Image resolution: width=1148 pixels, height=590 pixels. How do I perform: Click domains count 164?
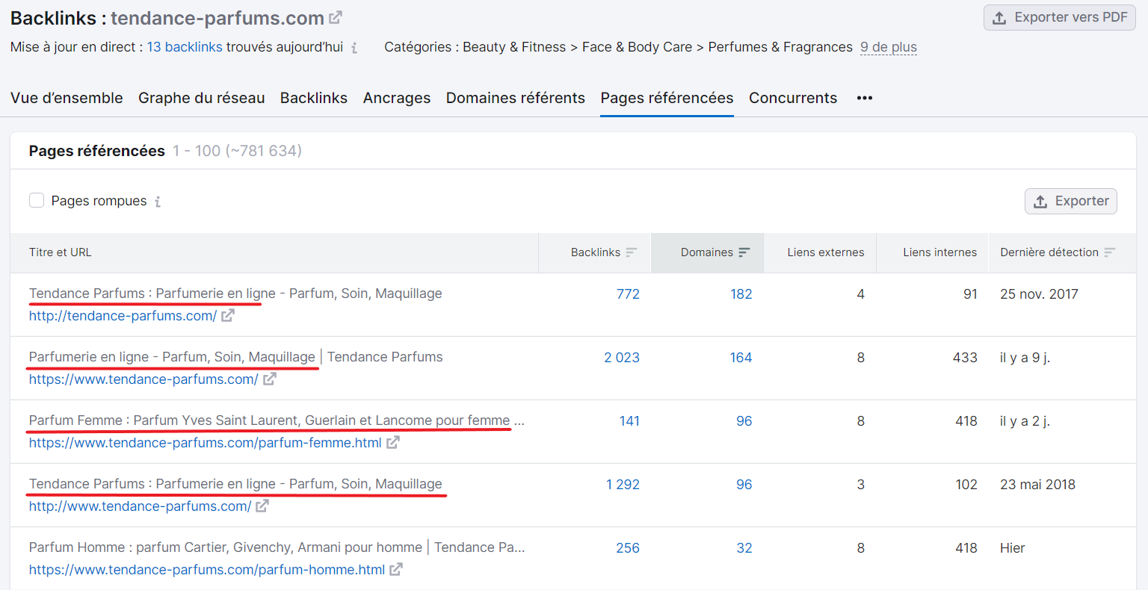point(741,358)
